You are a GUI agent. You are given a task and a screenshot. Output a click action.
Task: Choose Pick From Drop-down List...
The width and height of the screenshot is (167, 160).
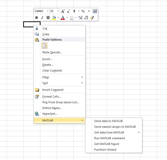tap(59, 102)
